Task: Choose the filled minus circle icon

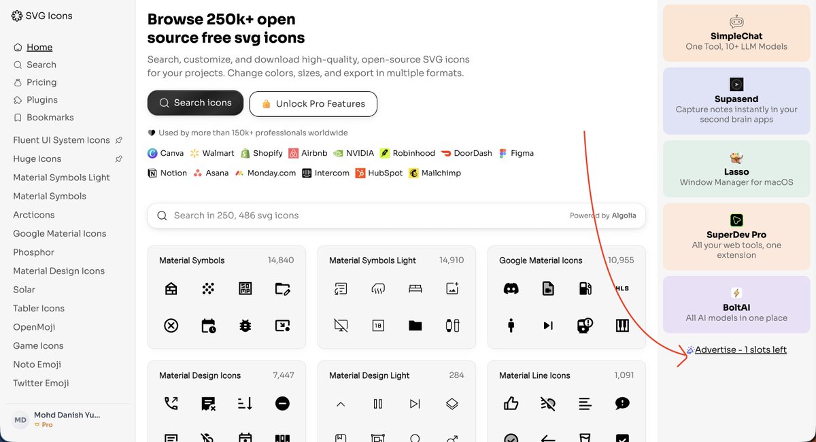Action: 283,403
